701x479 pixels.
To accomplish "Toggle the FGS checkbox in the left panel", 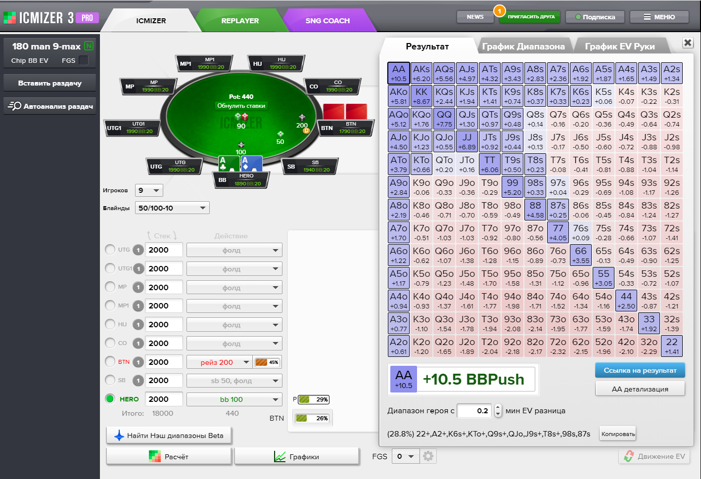I will point(84,60).
